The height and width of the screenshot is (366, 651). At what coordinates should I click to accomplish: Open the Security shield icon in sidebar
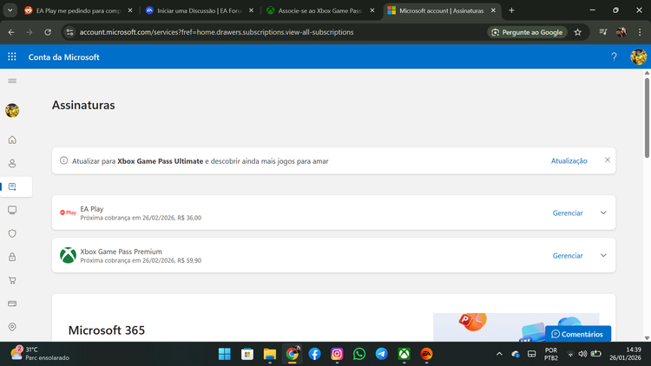12,233
